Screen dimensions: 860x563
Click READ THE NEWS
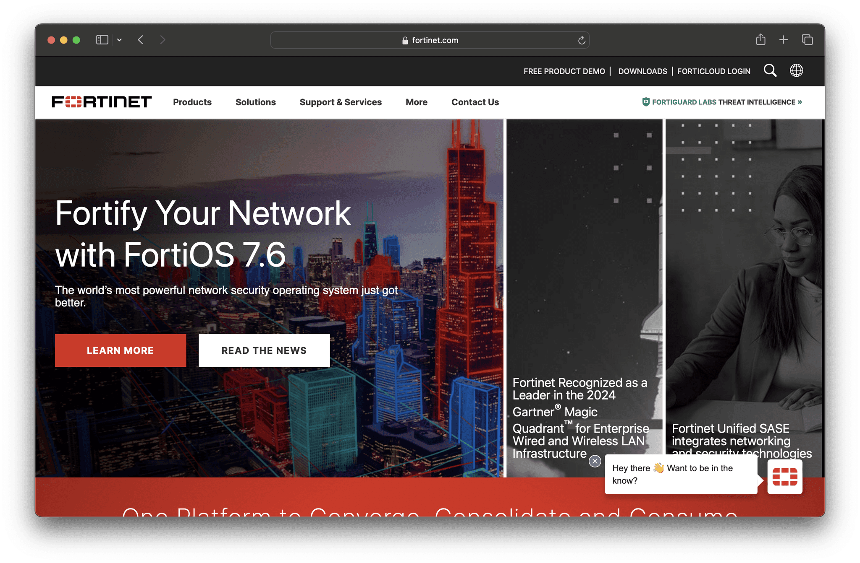coord(264,350)
